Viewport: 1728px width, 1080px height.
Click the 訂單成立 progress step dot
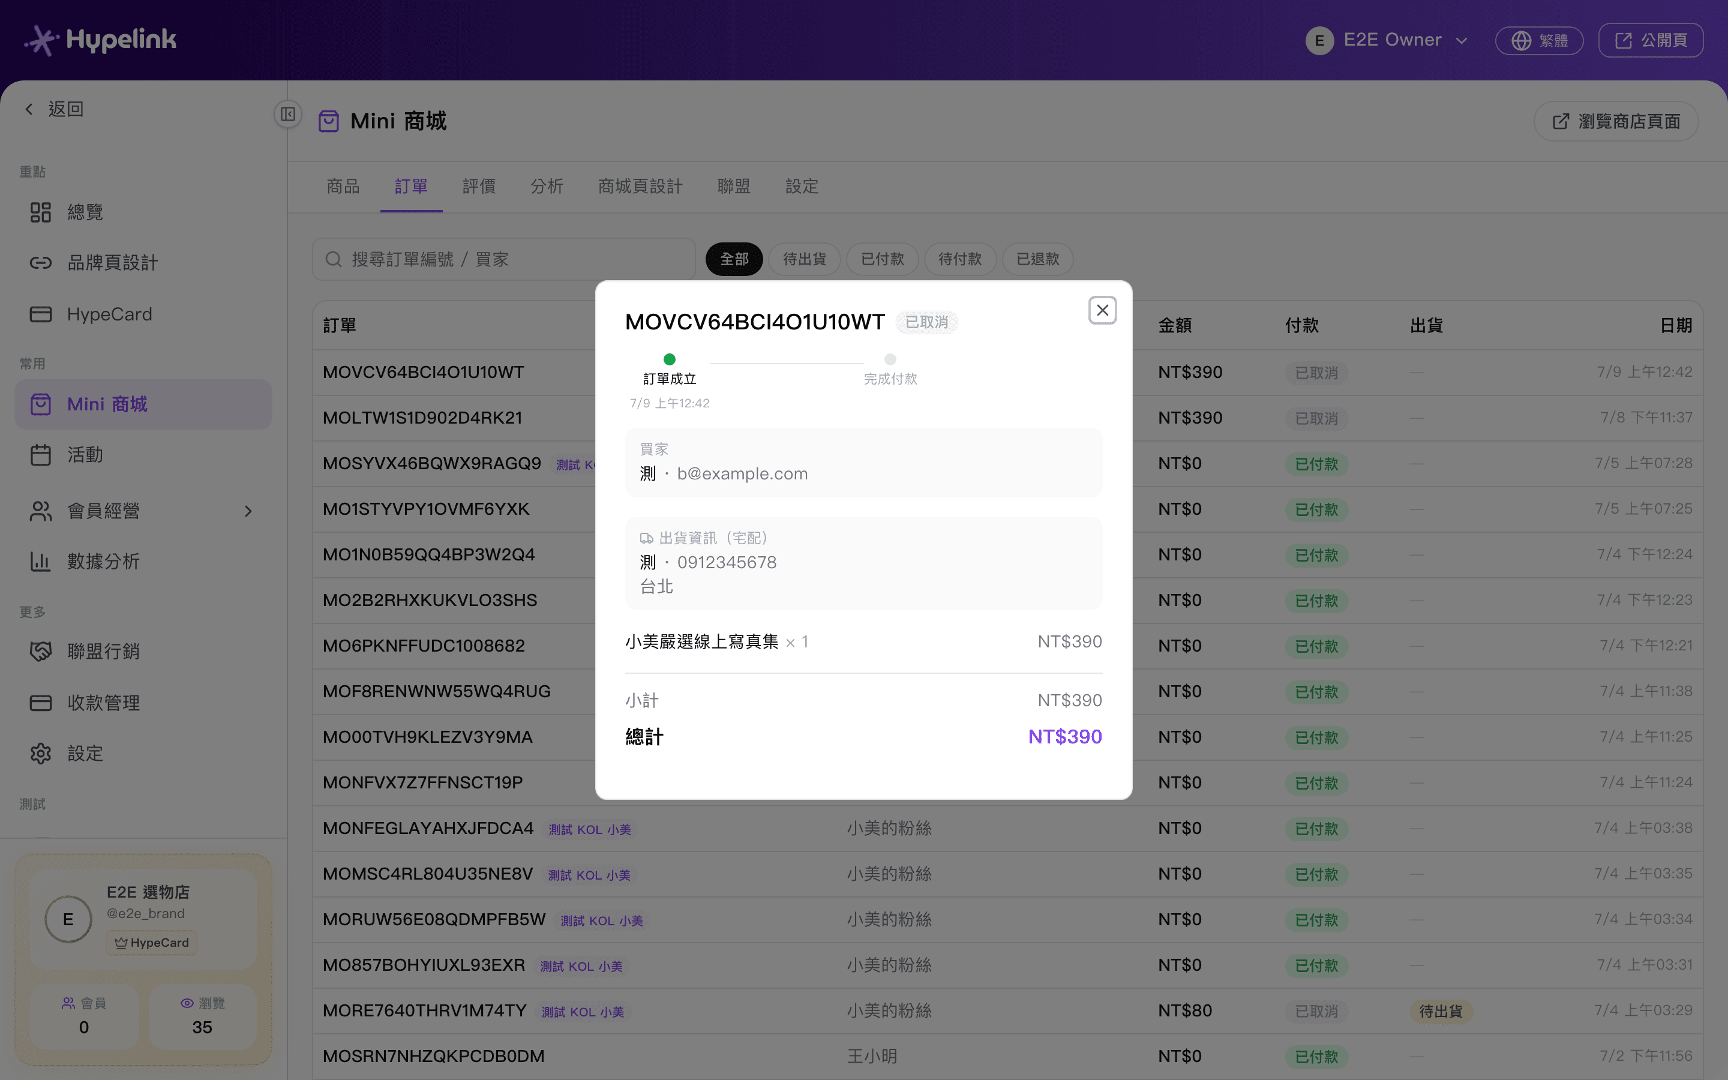coord(669,359)
